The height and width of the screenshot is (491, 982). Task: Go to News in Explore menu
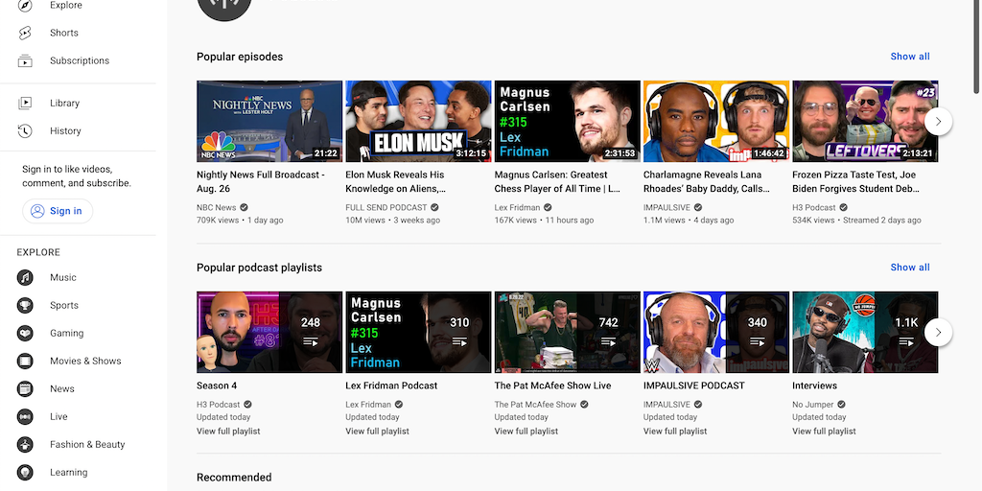pos(62,388)
